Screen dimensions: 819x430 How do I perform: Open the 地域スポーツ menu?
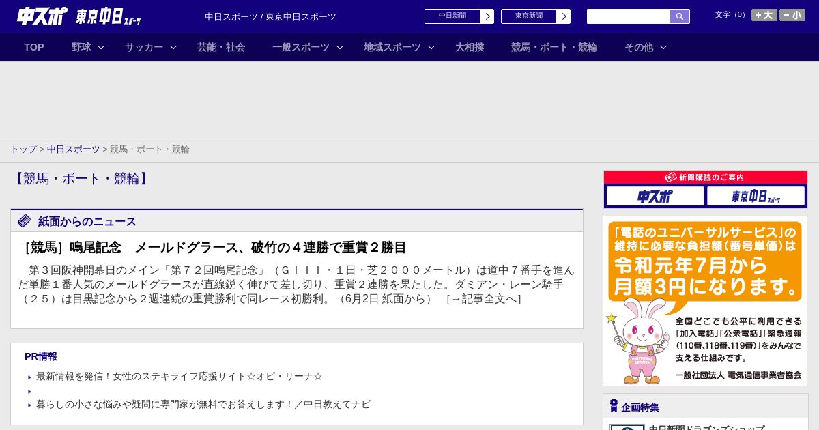[392, 47]
